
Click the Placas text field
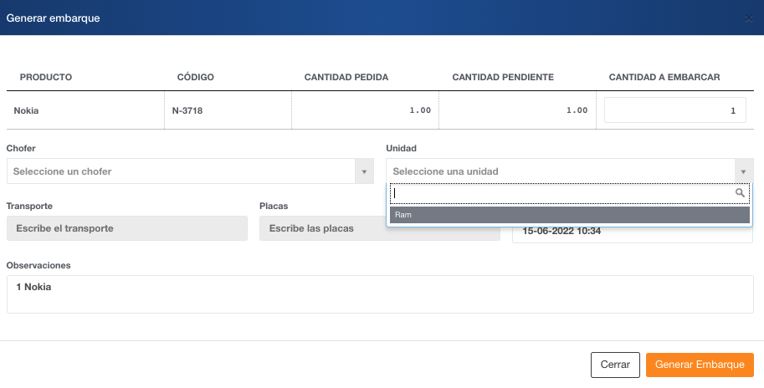[374, 228]
